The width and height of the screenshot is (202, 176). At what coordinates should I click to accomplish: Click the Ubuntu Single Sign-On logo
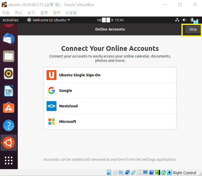tap(52, 75)
